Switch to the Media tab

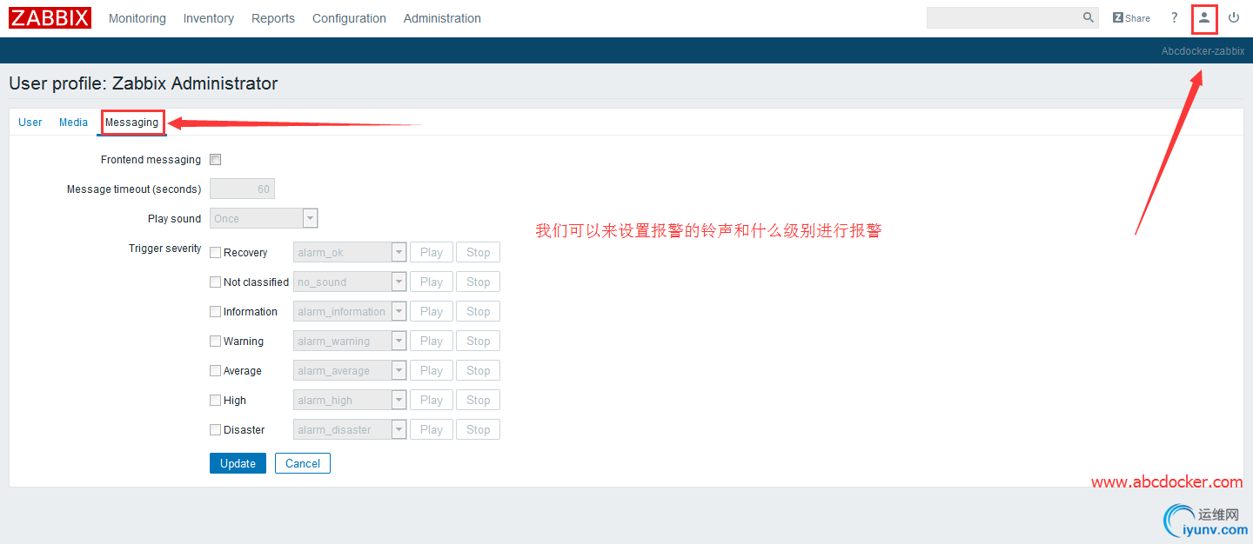pyautogui.click(x=73, y=122)
